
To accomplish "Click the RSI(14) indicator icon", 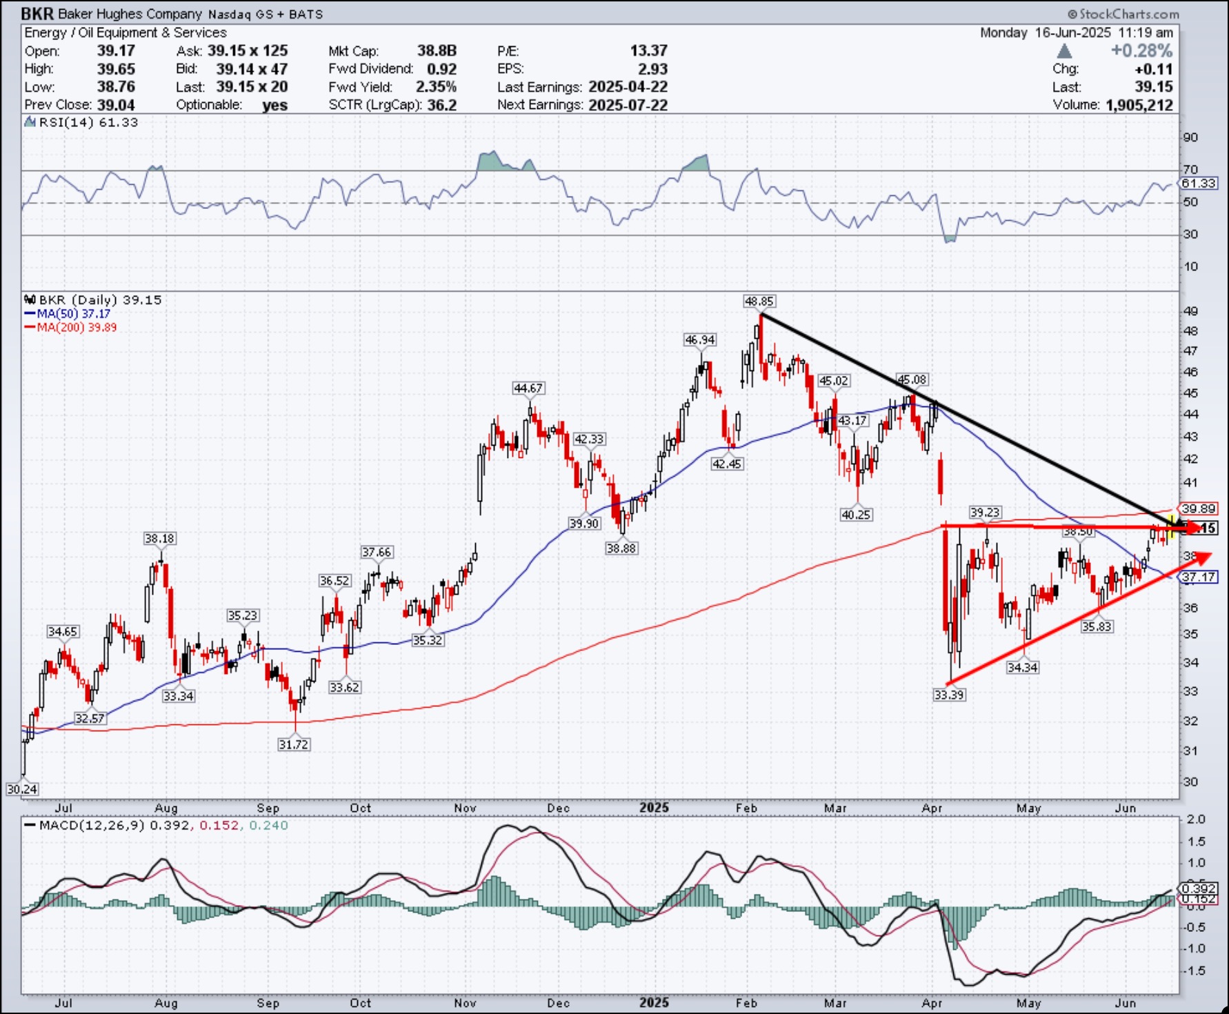I will [x=30, y=123].
